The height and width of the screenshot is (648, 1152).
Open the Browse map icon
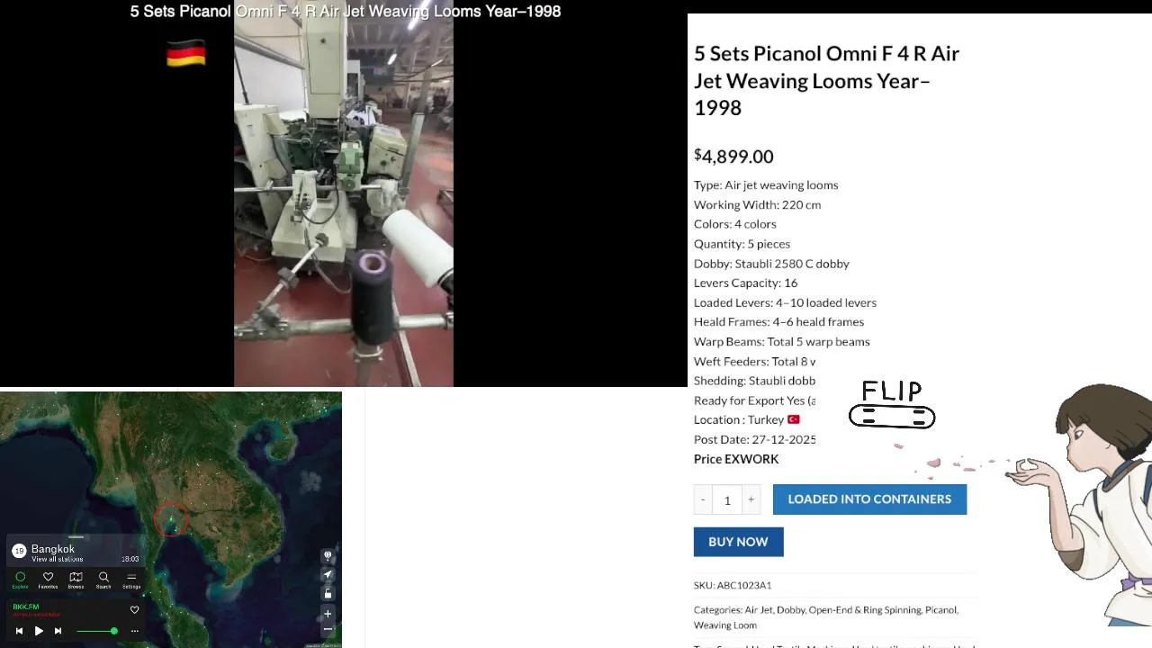(76, 580)
